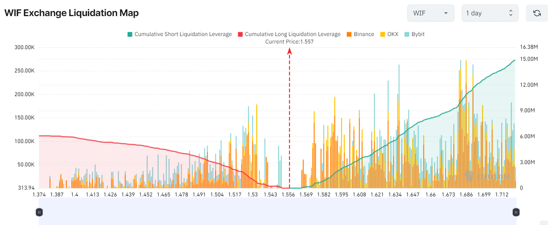548x225 pixels.
Task: Click the green Short Liquidation legend swatch
Action: [130, 34]
